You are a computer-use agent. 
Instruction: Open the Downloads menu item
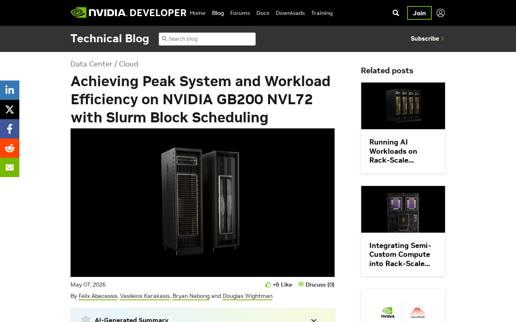[x=290, y=13]
